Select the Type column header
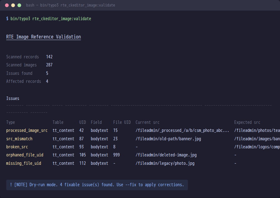The image size is (280, 198). click(x=10, y=122)
